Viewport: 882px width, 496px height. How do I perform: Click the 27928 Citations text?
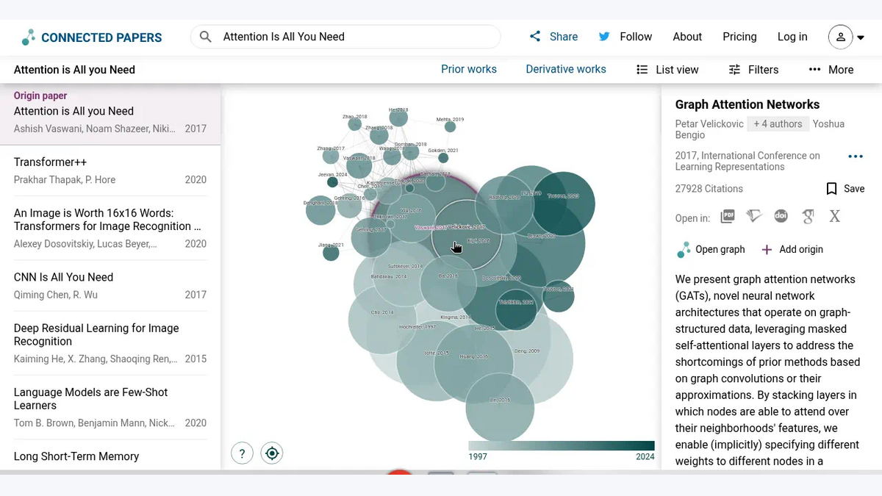pyautogui.click(x=709, y=189)
